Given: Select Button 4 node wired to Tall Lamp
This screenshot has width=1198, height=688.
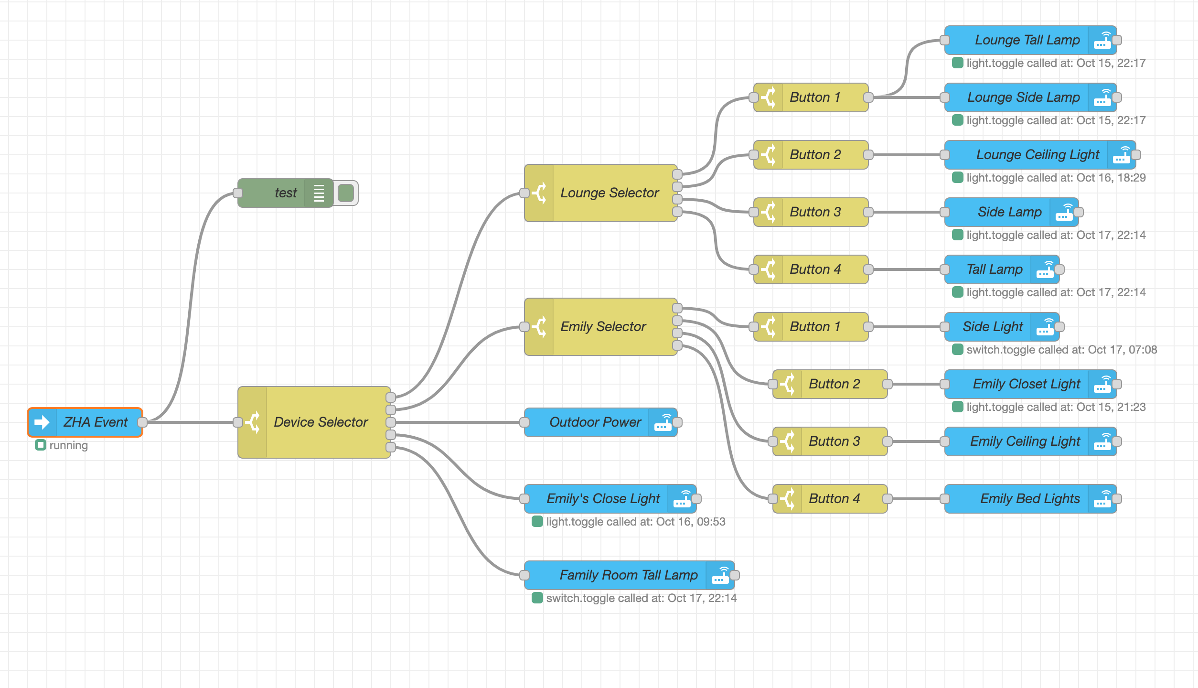Looking at the screenshot, I should pos(815,269).
